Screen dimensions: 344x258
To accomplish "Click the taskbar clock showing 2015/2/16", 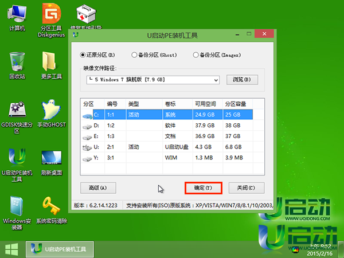I will pyautogui.click(x=320, y=250).
